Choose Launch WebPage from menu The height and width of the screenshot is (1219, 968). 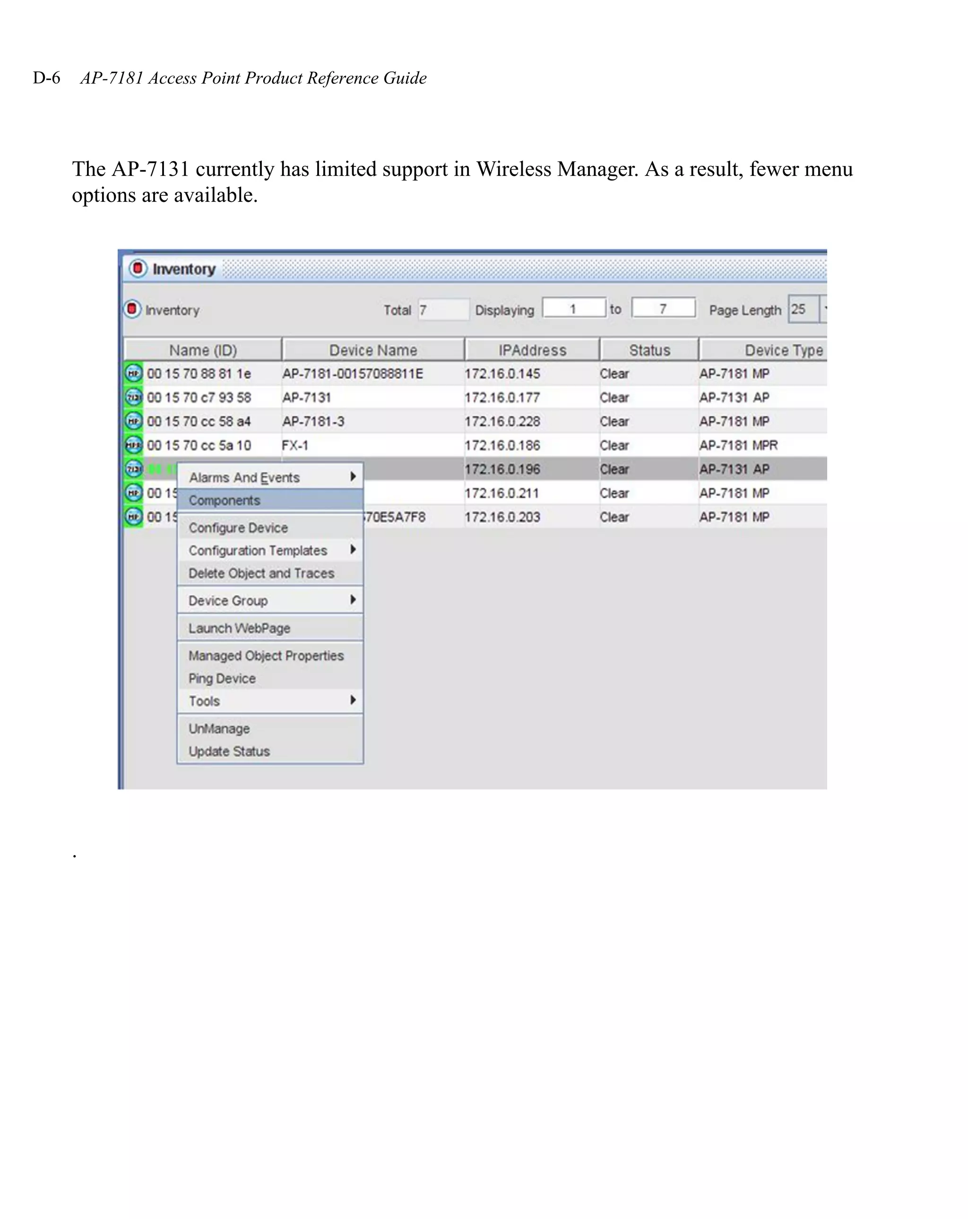270,628
